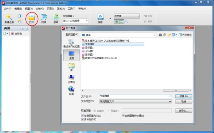Screen dimensions: 214x133
Task: Toggle the 启用图像预处理 checkbox
Action: tap(123, 116)
